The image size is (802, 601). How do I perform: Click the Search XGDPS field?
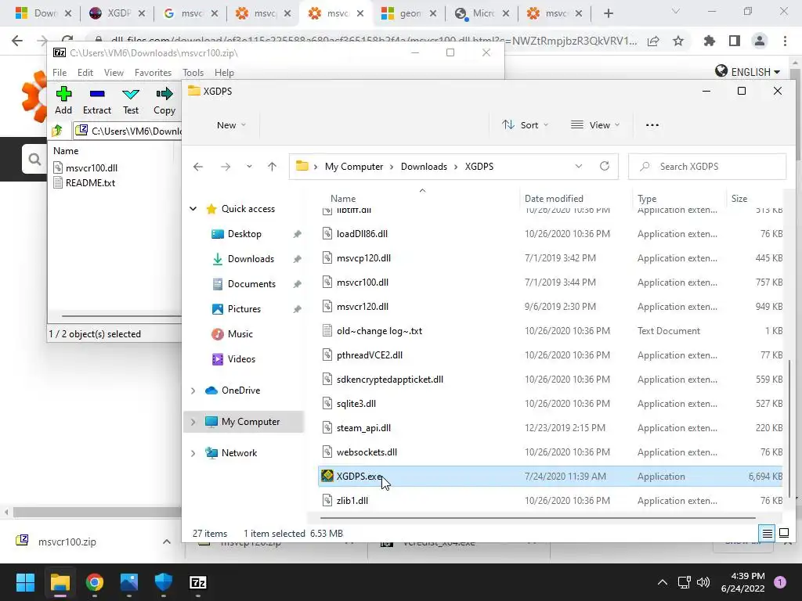click(x=707, y=167)
